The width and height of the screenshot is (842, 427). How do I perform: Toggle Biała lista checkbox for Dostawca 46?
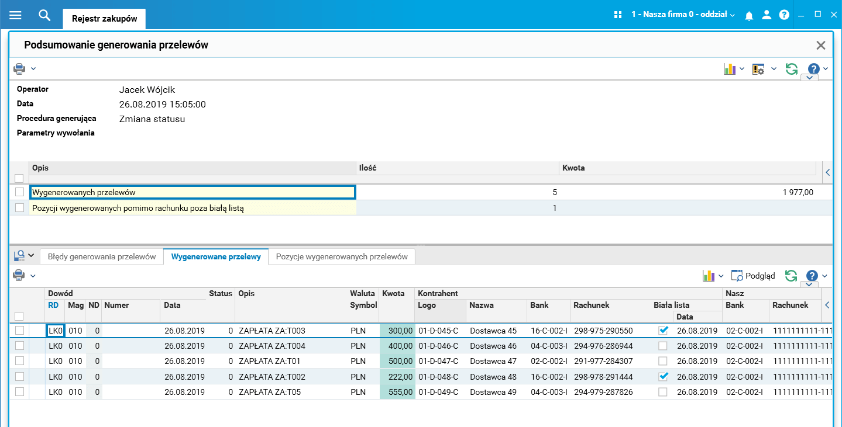coord(662,346)
